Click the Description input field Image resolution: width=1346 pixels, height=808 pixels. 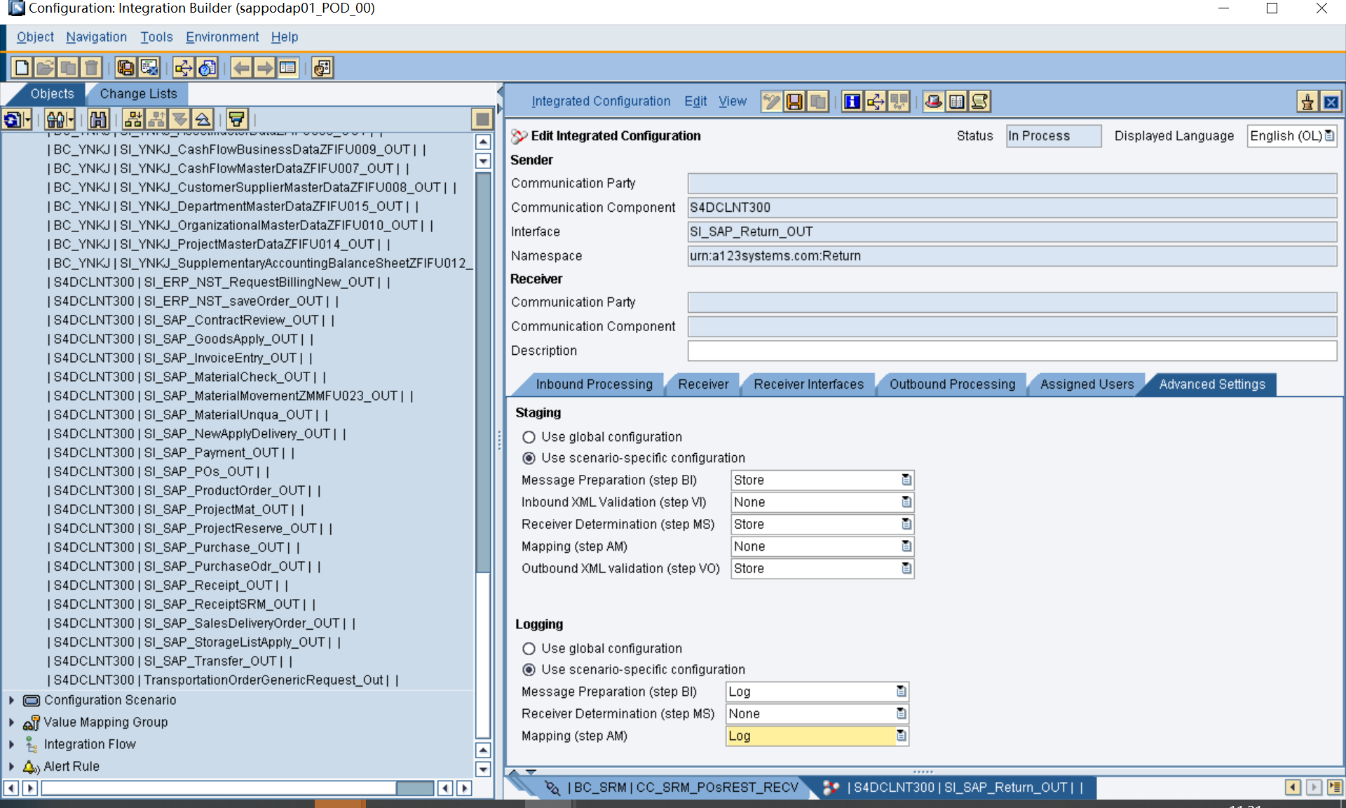click(x=1012, y=351)
